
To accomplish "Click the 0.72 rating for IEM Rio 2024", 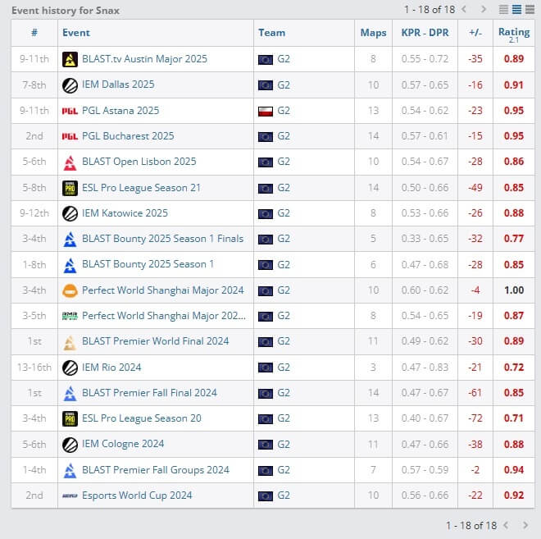I will [x=514, y=368].
